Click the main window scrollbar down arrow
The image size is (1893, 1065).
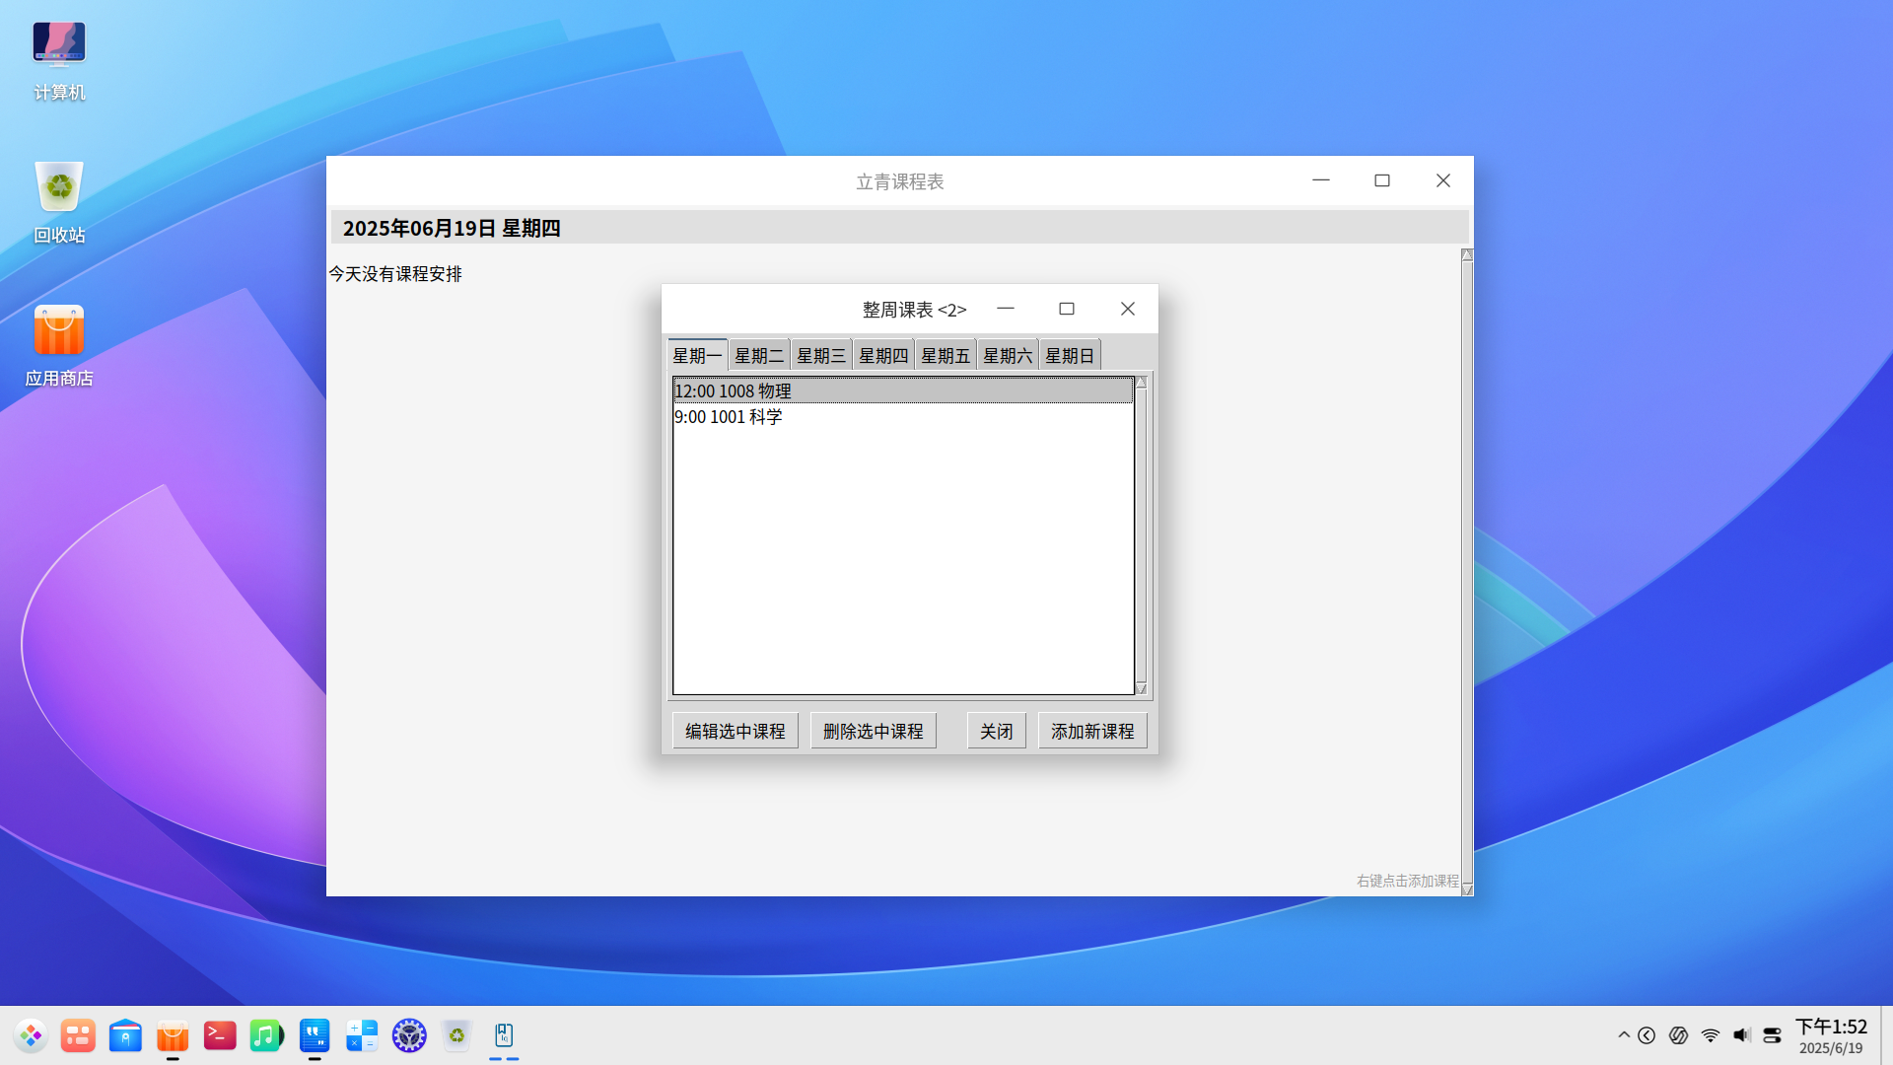[x=1467, y=889]
